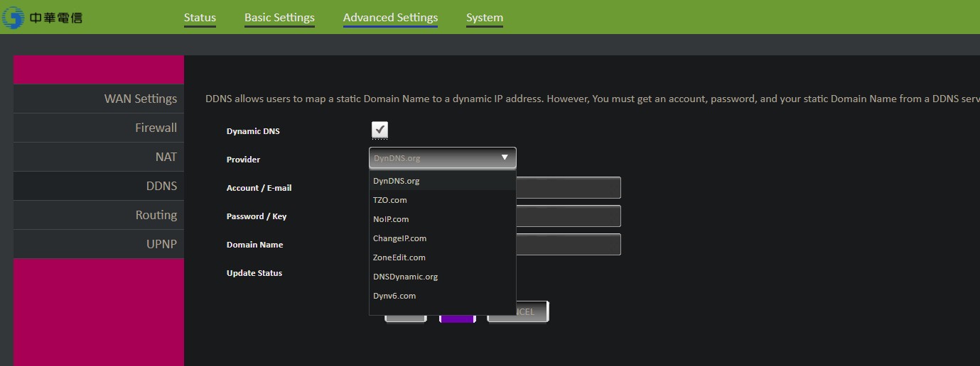The image size is (980, 366).
Task: Open the System tab
Action: 485,18
